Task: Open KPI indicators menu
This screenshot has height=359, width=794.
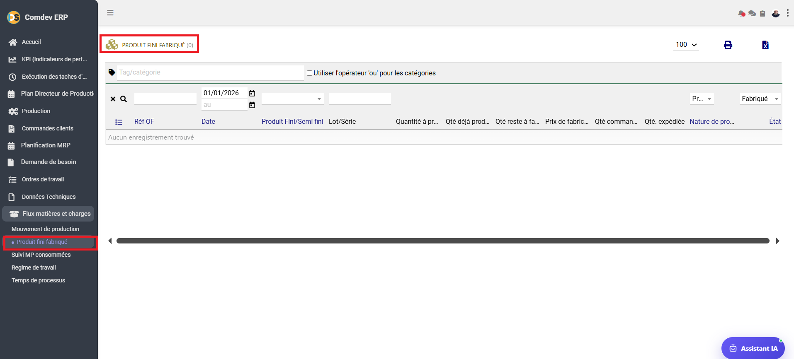Action: click(54, 59)
